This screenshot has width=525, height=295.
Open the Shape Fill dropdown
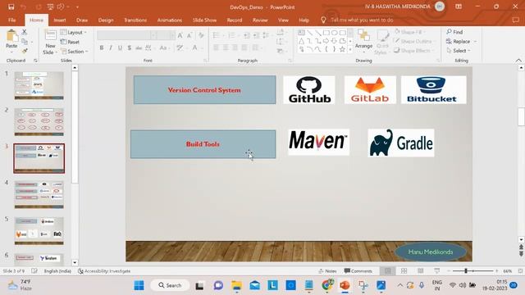pos(409,32)
